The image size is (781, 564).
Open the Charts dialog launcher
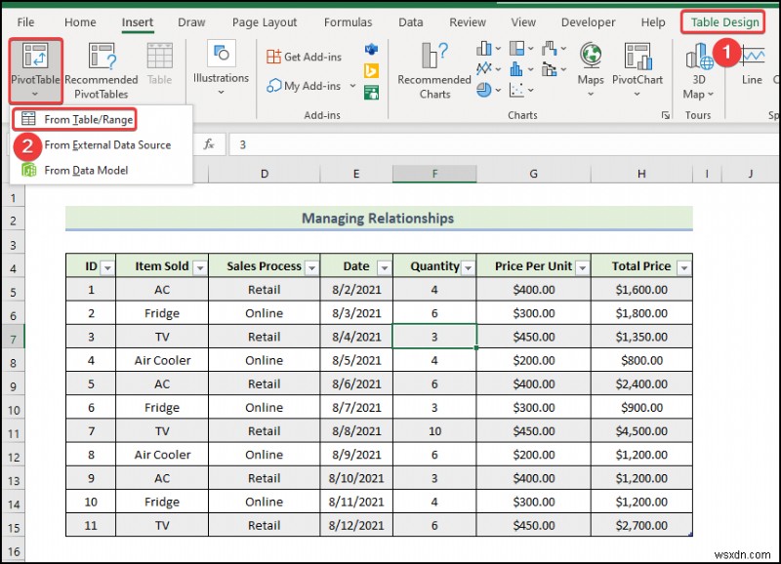665,115
